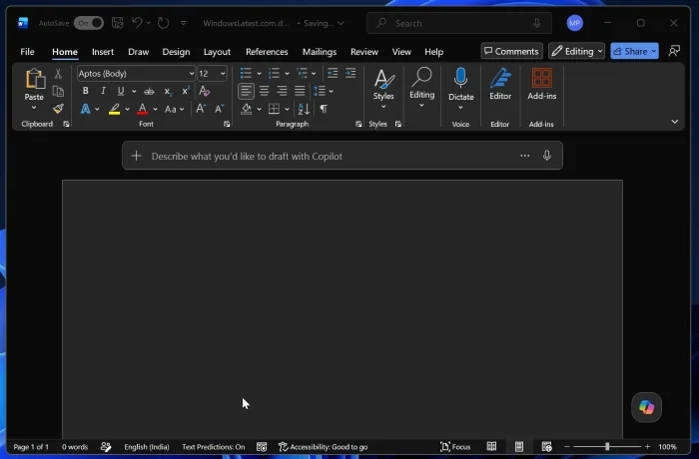Screen dimensions: 699x459
Task: Open the font size dropdown
Action: pos(223,74)
